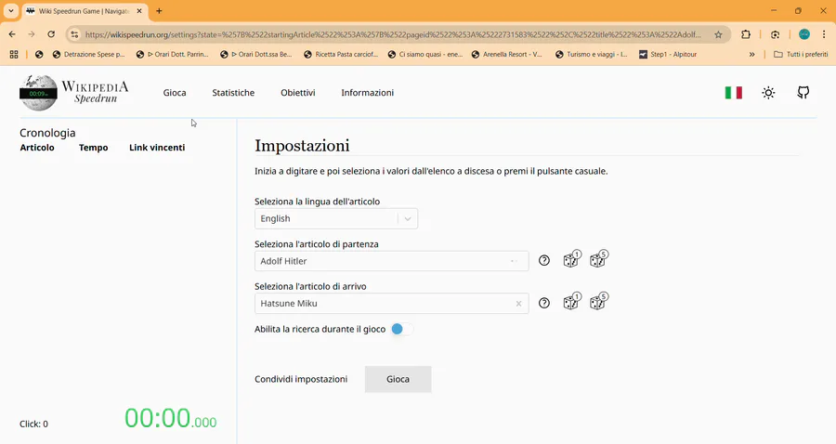Open the Arenella Resort bookmark
This screenshot has height=444, width=836.
(x=506, y=55)
